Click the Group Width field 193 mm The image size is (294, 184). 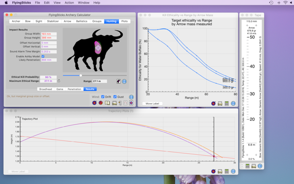pos(49,34)
